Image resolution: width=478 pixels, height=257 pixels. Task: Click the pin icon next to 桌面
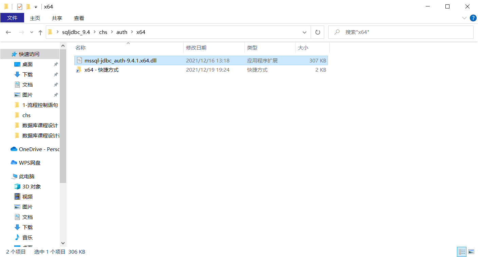[56, 64]
